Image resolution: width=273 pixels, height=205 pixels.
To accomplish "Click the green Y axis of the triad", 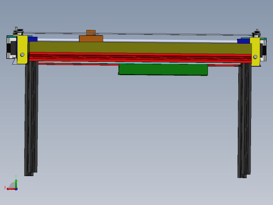I will 16,183.
